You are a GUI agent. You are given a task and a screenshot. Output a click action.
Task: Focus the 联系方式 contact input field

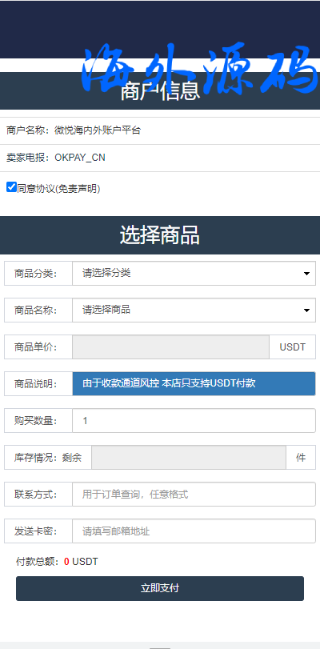[x=194, y=495]
